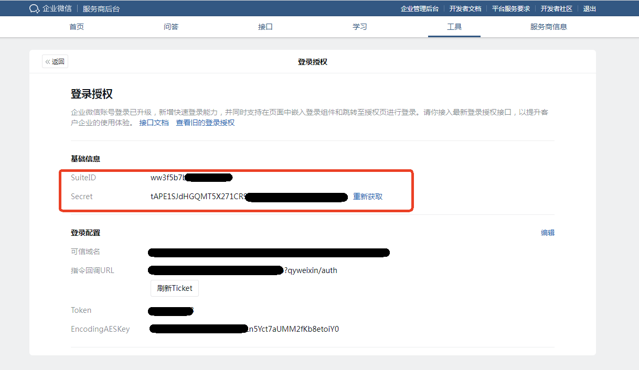This screenshot has width=639, height=370.
Task: Open the 接口 navigation tab
Action: [x=265, y=27]
